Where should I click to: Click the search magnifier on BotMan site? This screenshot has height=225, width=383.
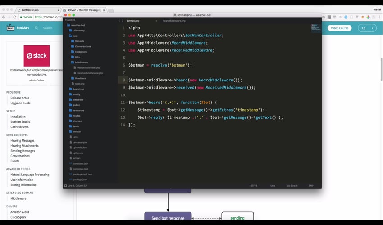point(36,28)
